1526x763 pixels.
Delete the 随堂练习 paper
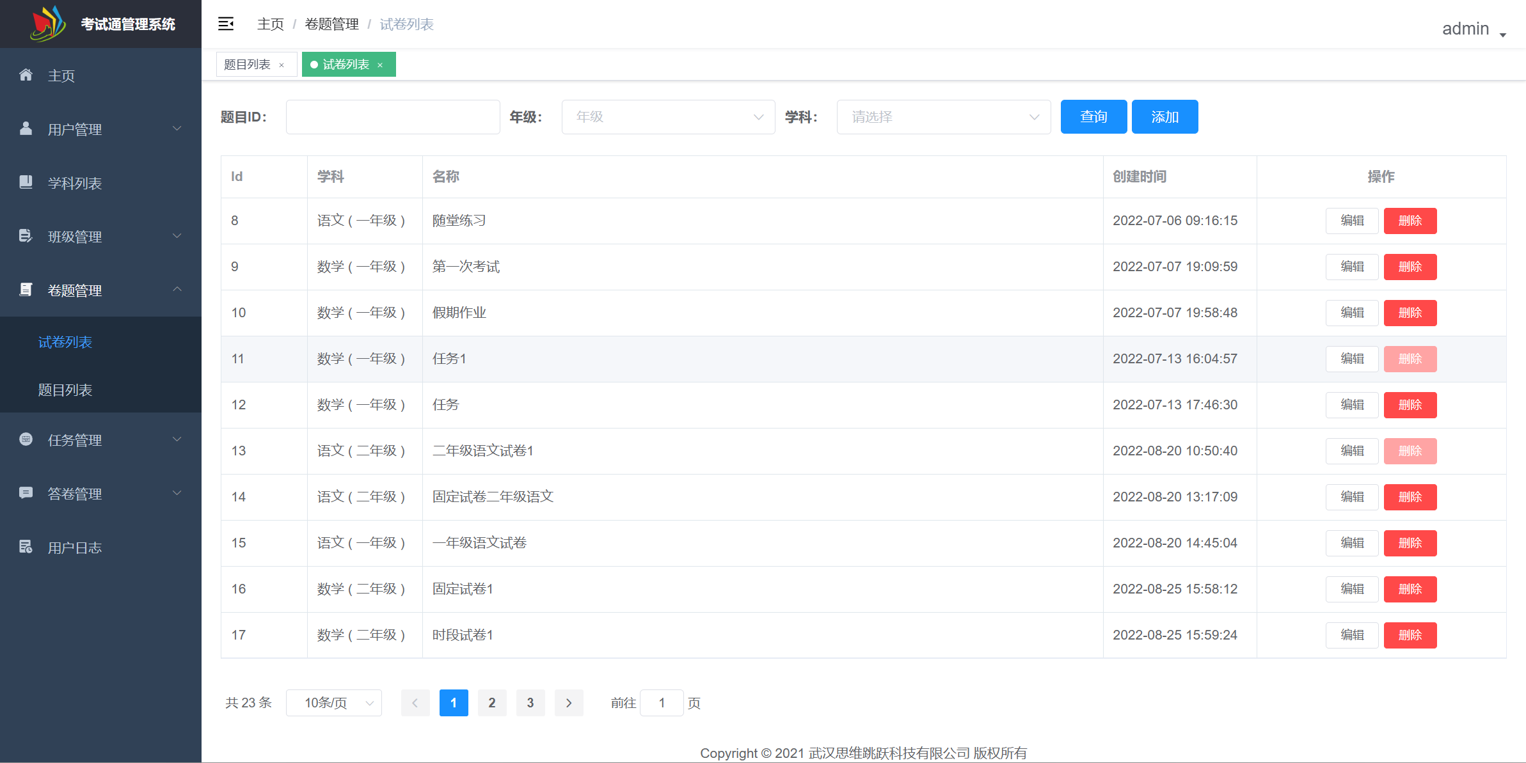1410,221
